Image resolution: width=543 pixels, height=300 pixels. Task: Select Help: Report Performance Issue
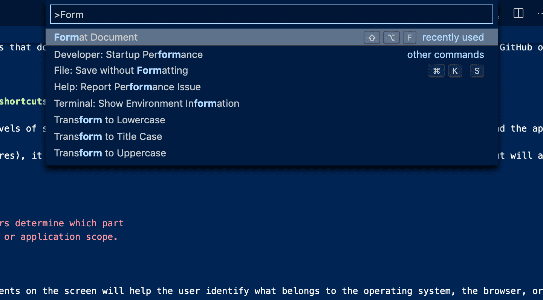click(x=127, y=87)
